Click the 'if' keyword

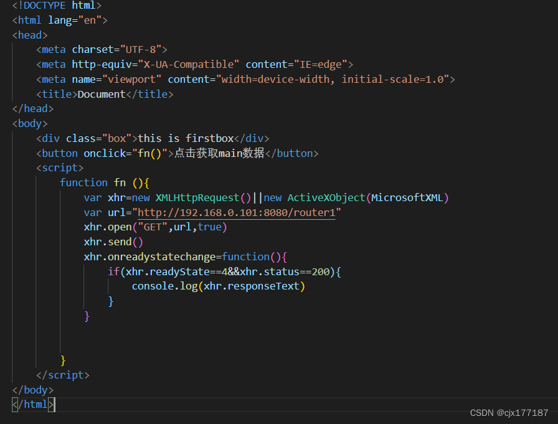click(x=113, y=271)
